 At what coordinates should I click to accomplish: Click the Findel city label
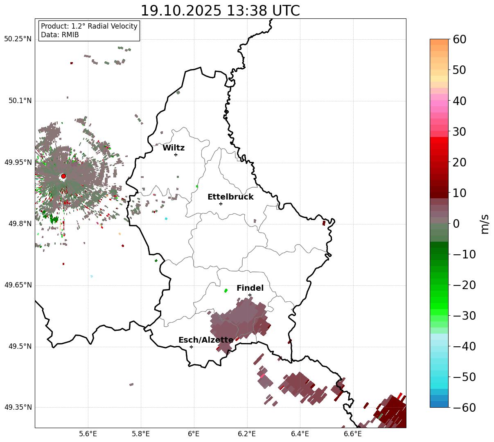click(x=250, y=288)
